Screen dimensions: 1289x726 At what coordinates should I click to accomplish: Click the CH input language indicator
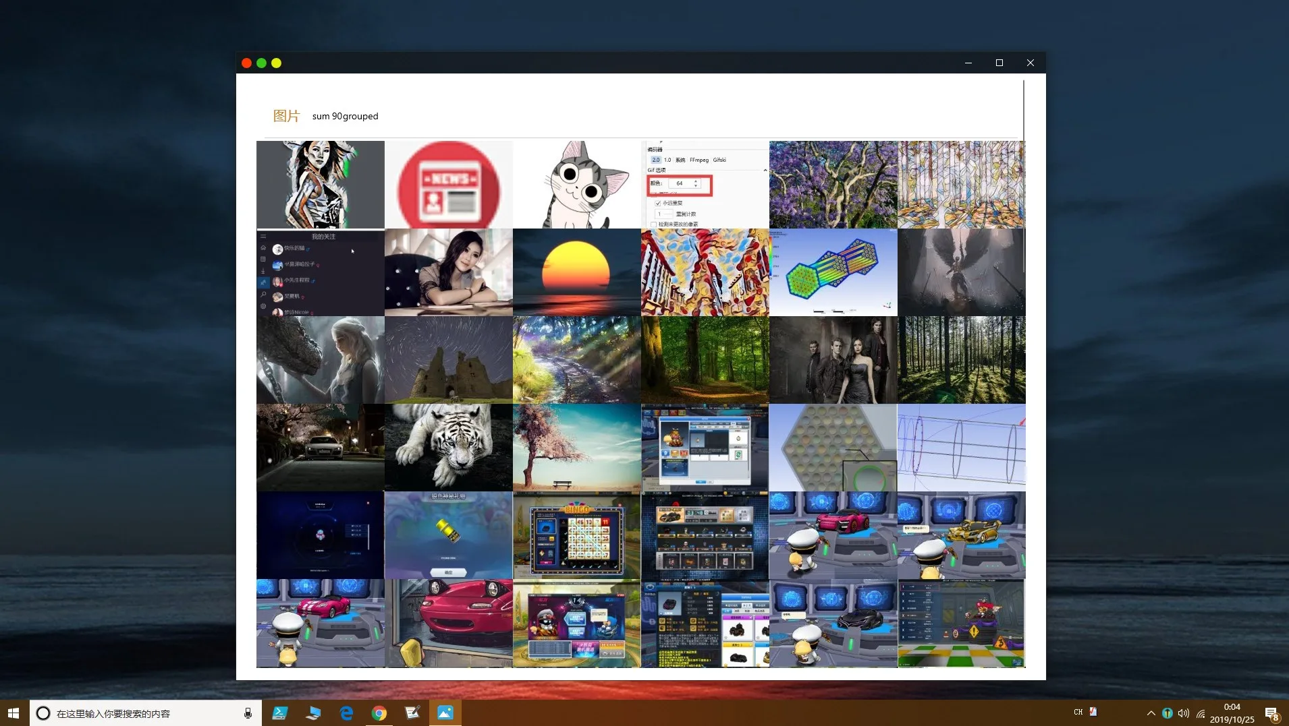[1078, 712]
